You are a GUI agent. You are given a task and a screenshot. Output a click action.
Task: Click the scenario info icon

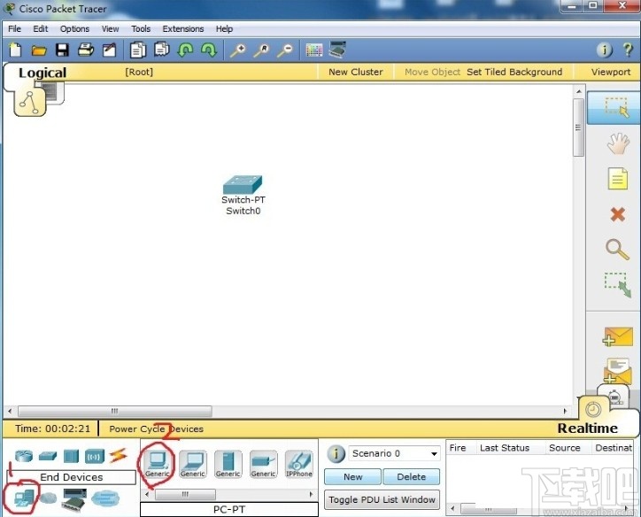tap(336, 453)
